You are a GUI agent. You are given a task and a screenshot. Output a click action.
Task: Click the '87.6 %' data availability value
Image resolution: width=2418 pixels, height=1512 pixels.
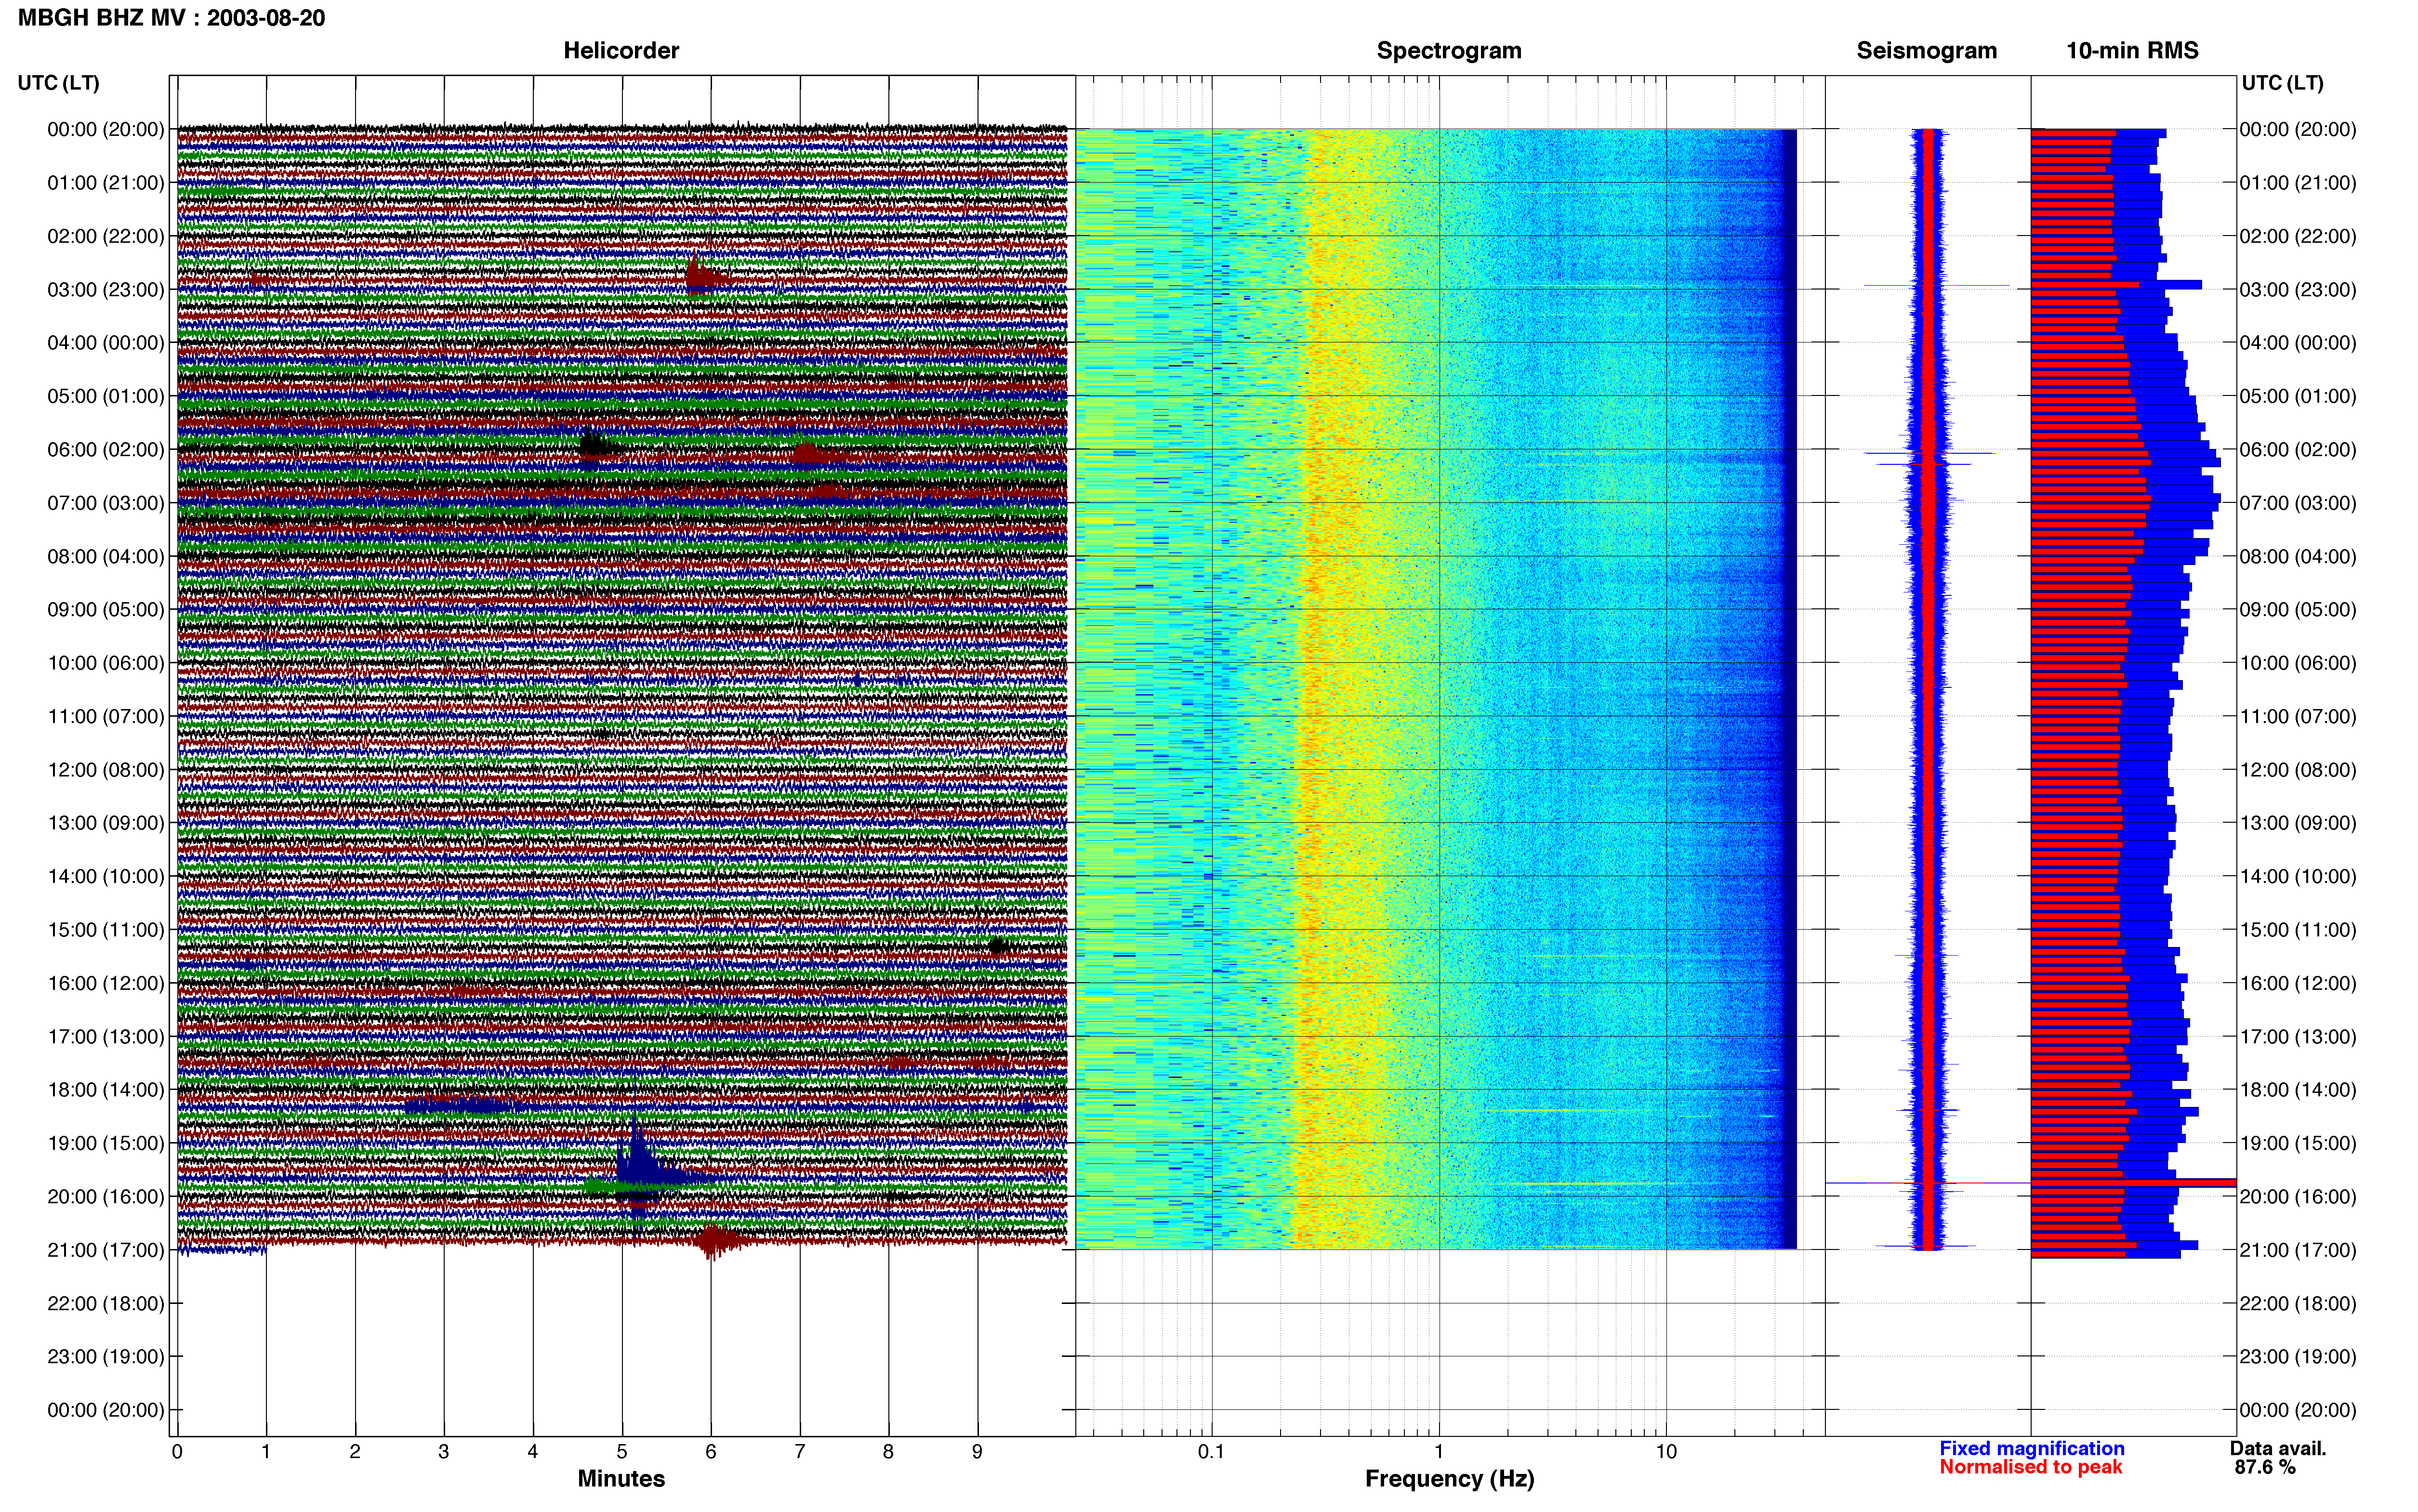[x=2265, y=1467]
